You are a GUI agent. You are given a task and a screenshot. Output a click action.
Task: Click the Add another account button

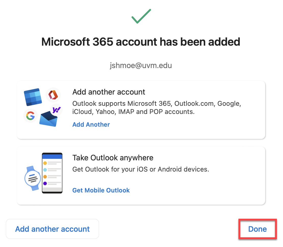point(52,229)
